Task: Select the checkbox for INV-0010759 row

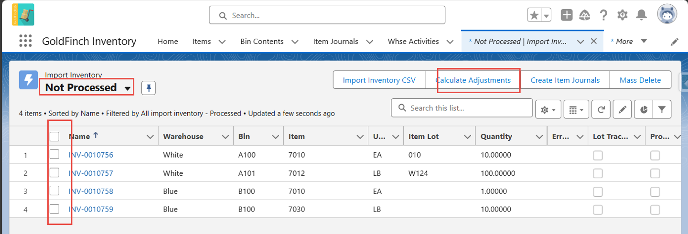Action: [54, 209]
